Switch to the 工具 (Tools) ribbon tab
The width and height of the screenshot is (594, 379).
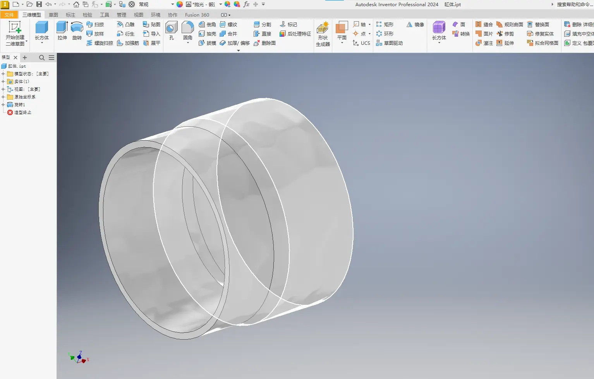tap(105, 15)
